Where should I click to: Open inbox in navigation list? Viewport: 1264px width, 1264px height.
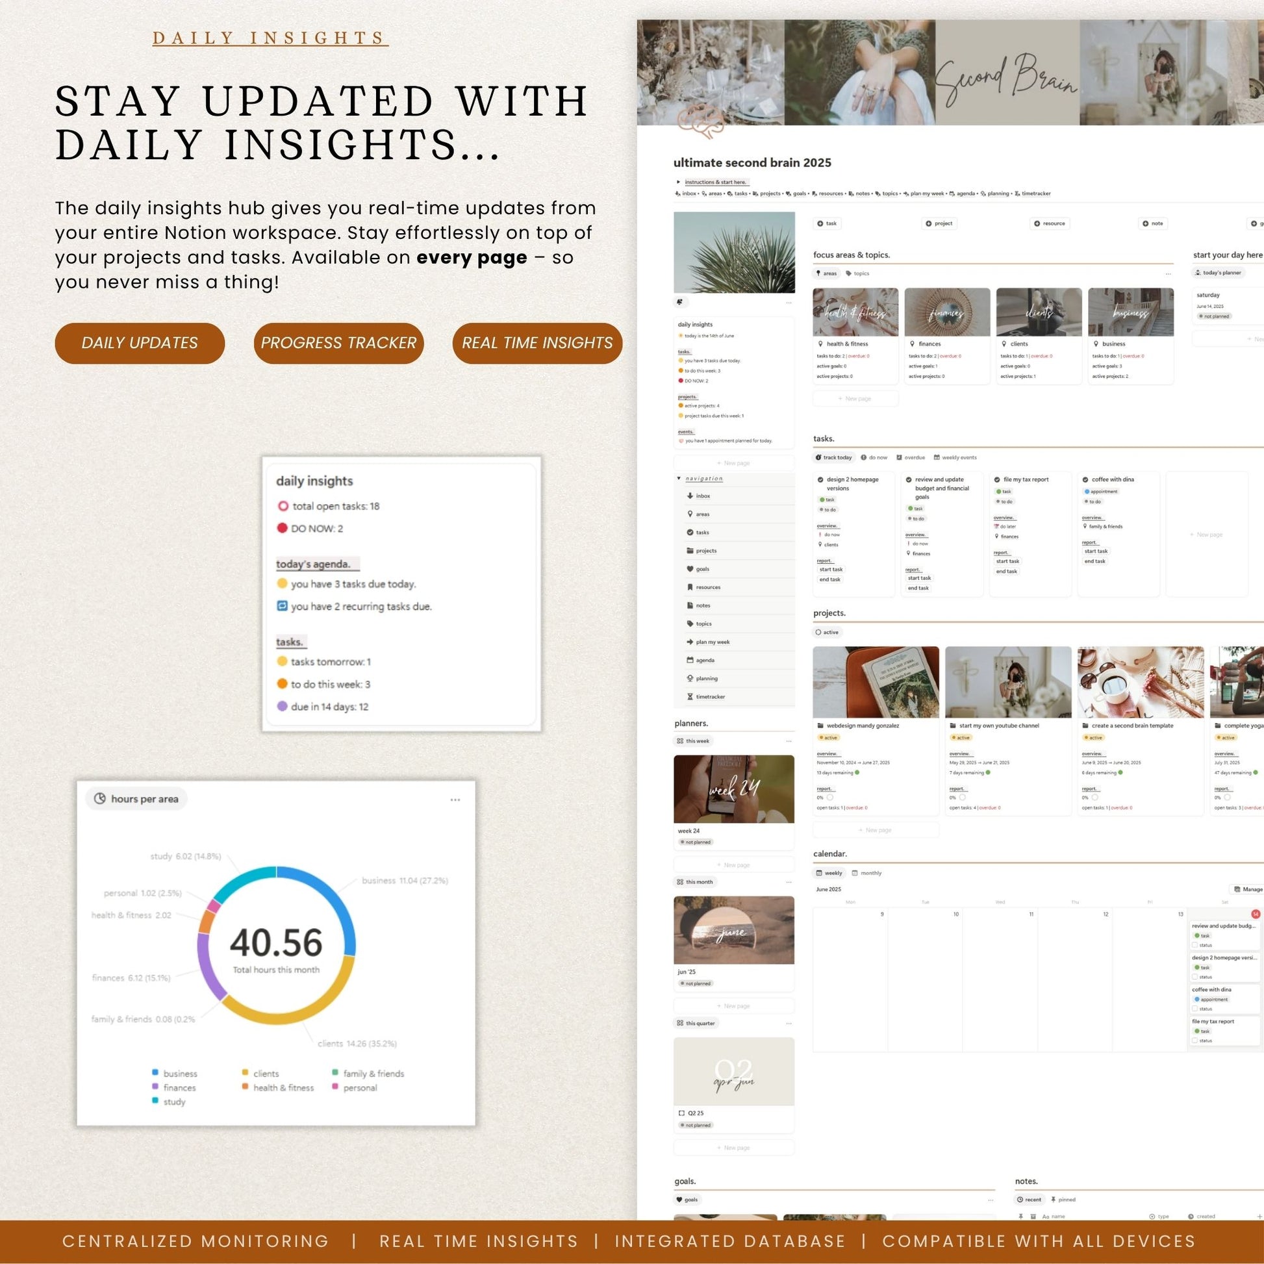click(702, 496)
